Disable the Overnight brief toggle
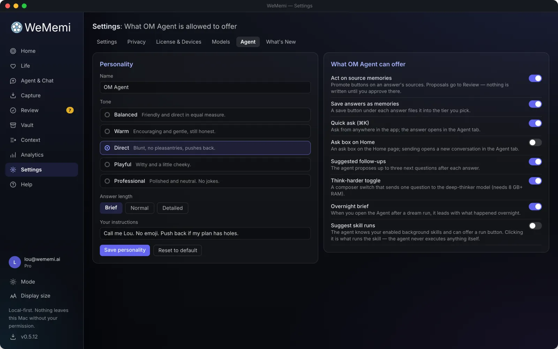558x349 pixels. [535, 207]
